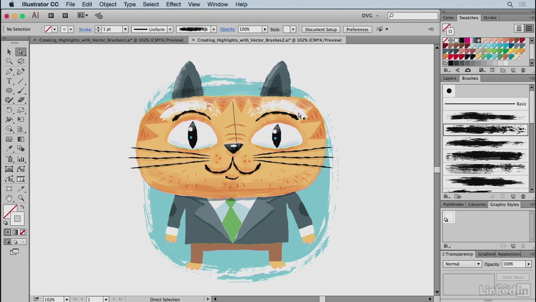The height and width of the screenshot is (302, 536).
Task: Click the Stroke link in control bar
Action: [85, 29]
